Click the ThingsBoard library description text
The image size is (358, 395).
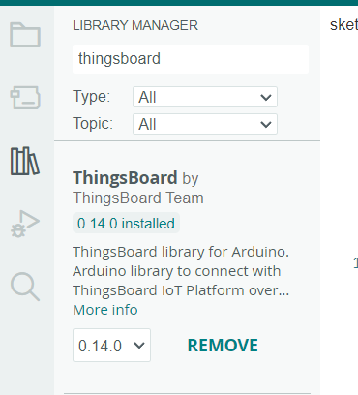pyautogui.click(x=181, y=271)
